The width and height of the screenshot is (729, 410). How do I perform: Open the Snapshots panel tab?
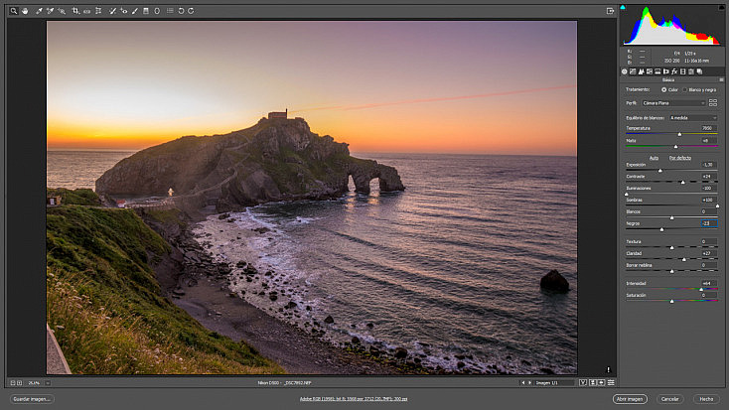click(x=700, y=71)
